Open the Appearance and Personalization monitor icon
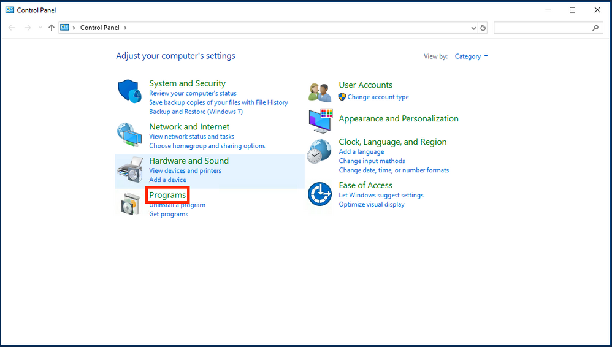 [321, 121]
